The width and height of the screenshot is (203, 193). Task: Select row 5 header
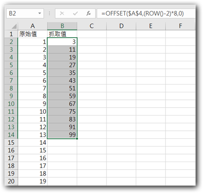coord(11,65)
